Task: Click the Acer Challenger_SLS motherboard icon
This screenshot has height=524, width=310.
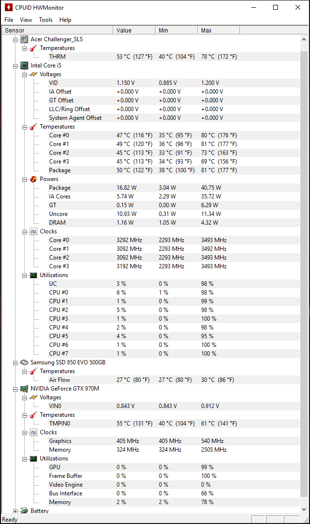Action: point(24,39)
